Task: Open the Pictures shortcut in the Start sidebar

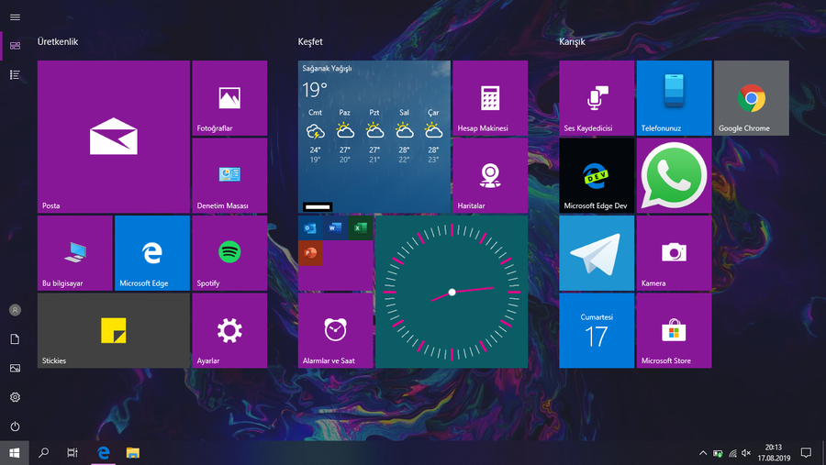Action: coord(15,368)
